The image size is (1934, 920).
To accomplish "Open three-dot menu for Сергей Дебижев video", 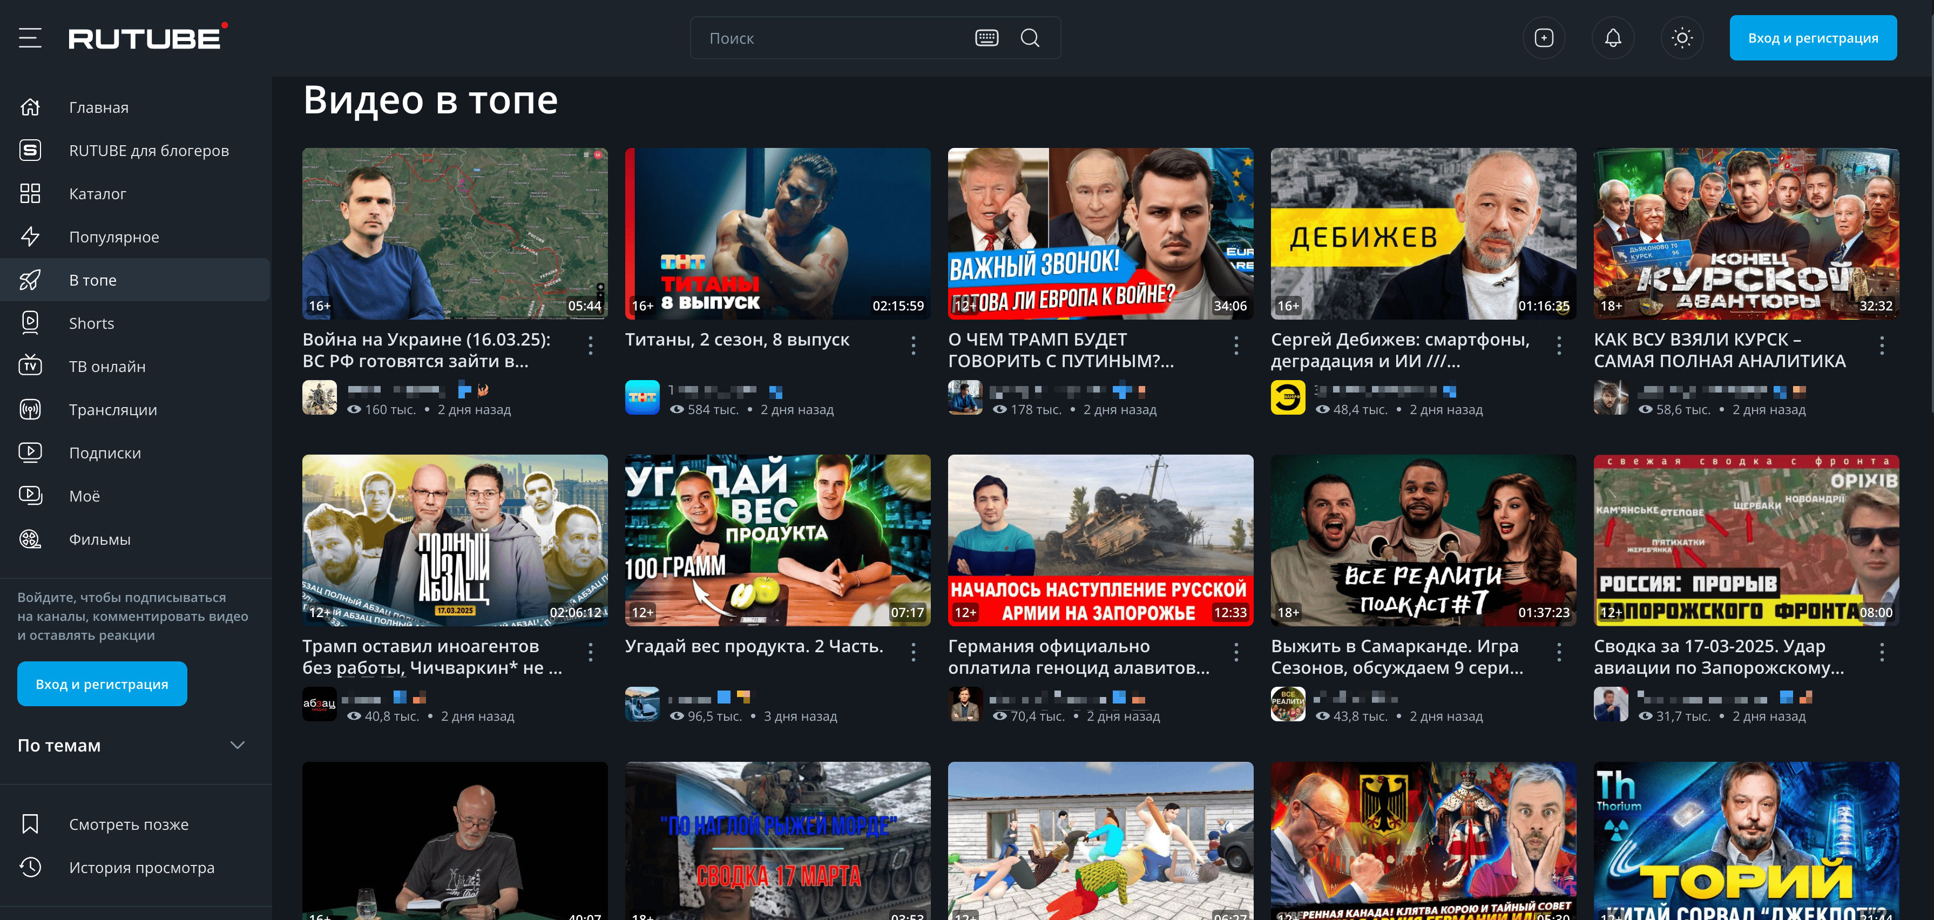I will pos(1559,346).
